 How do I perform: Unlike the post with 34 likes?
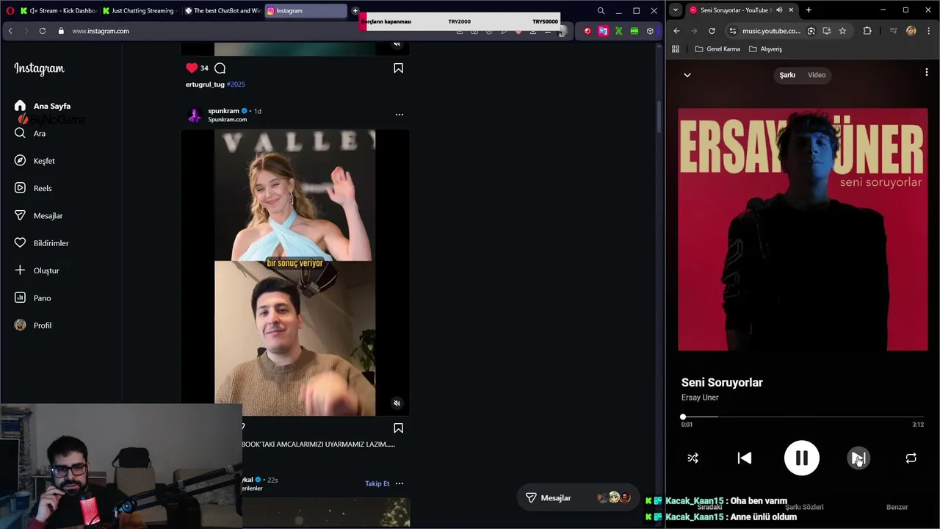point(192,68)
